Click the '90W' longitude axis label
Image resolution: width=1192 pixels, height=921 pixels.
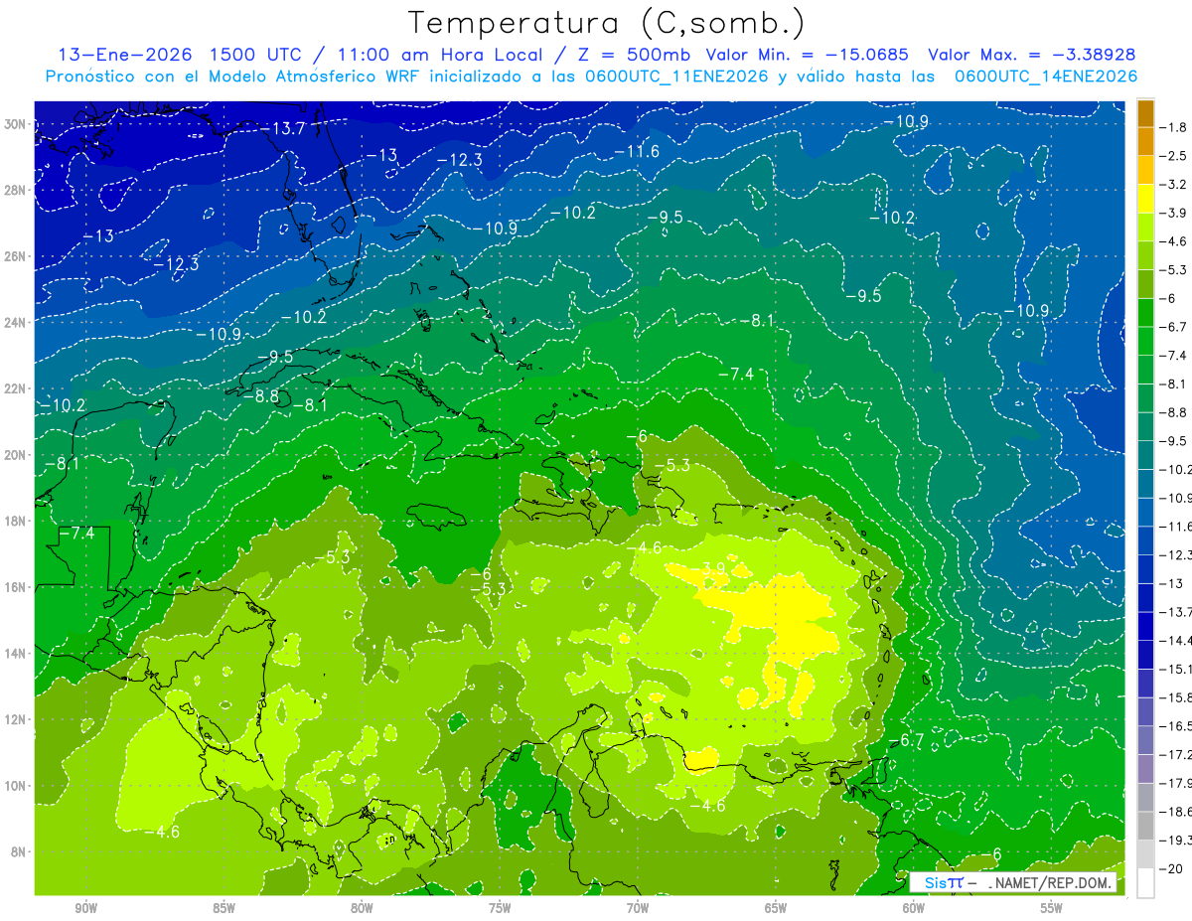coord(85,908)
